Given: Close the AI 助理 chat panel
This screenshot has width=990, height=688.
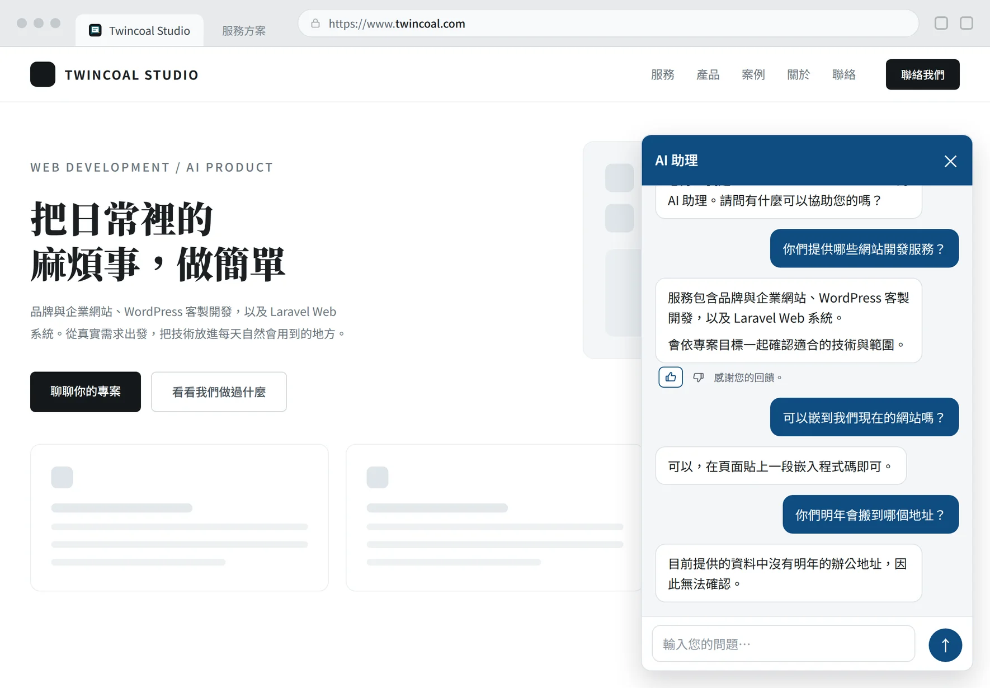Looking at the screenshot, I should point(950,161).
